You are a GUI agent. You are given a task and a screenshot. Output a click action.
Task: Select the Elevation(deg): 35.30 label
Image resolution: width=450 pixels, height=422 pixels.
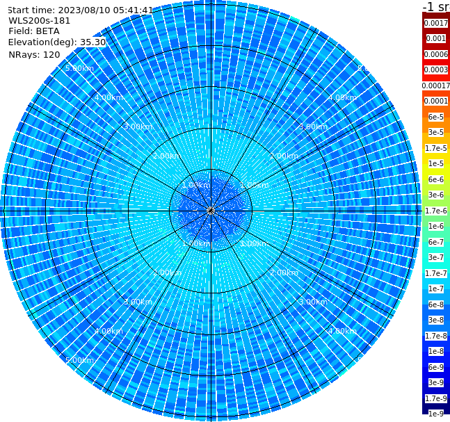coord(57,42)
